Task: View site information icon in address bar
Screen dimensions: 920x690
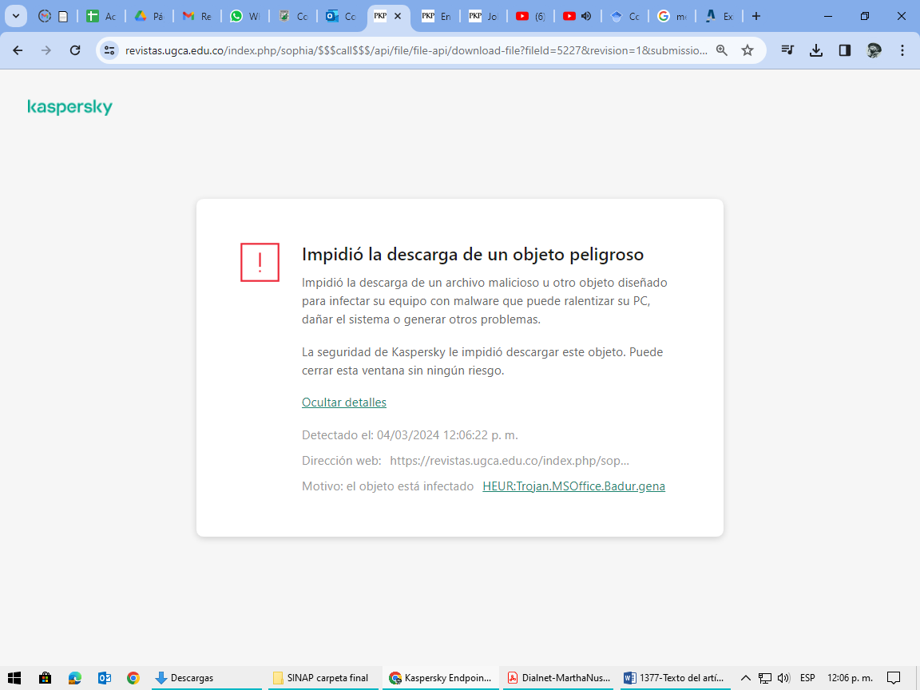Action: [109, 50]
